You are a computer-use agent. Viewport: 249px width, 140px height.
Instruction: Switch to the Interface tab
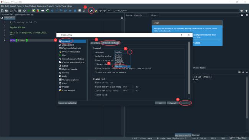tap(95, 43)
